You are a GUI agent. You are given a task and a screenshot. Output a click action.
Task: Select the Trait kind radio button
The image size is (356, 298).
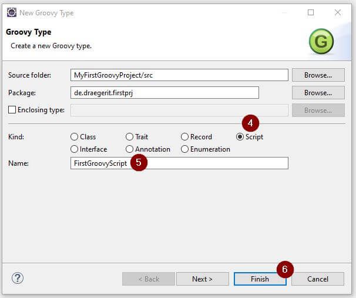(130, 137)
